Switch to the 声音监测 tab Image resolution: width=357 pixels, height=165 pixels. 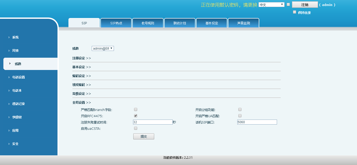(x=244, y=23)
